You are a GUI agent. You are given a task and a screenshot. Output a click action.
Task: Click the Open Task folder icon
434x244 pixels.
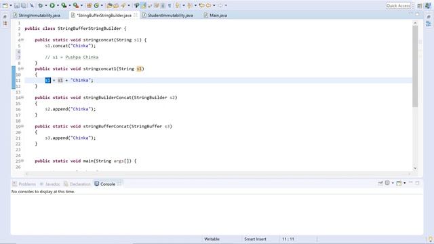116,5
